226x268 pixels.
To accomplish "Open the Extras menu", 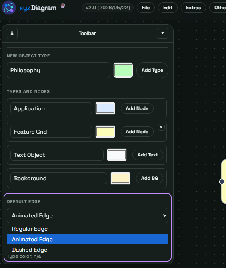I will (x=193, y=8).
